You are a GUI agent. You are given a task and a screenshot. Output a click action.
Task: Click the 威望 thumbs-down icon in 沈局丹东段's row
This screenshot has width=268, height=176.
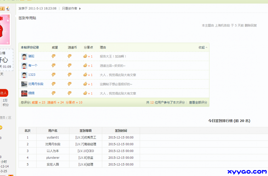coord(53,84)
